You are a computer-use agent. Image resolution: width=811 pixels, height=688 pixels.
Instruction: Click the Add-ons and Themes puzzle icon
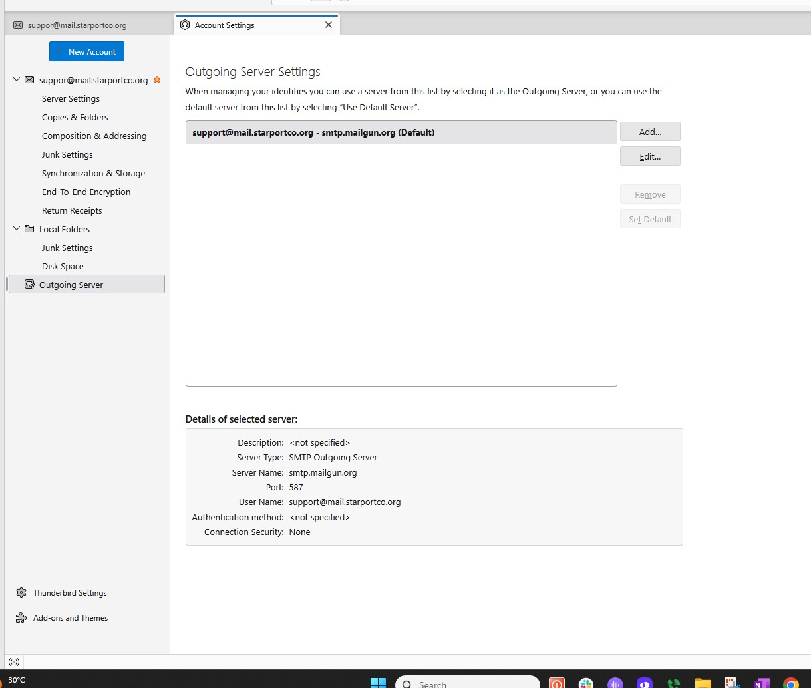point(21,617)
